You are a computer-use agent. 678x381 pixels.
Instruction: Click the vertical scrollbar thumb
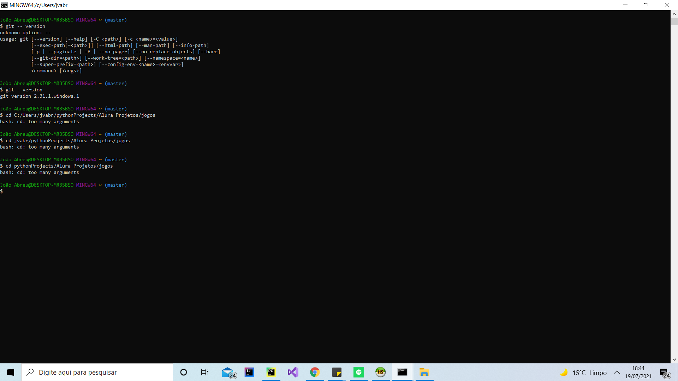(x=674, y=22)
